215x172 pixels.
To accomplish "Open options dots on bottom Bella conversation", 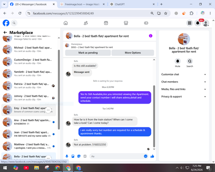I will tap(48, 158).
